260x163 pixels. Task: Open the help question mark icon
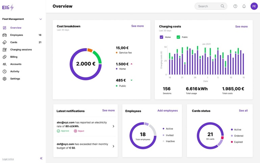(235, 6)
